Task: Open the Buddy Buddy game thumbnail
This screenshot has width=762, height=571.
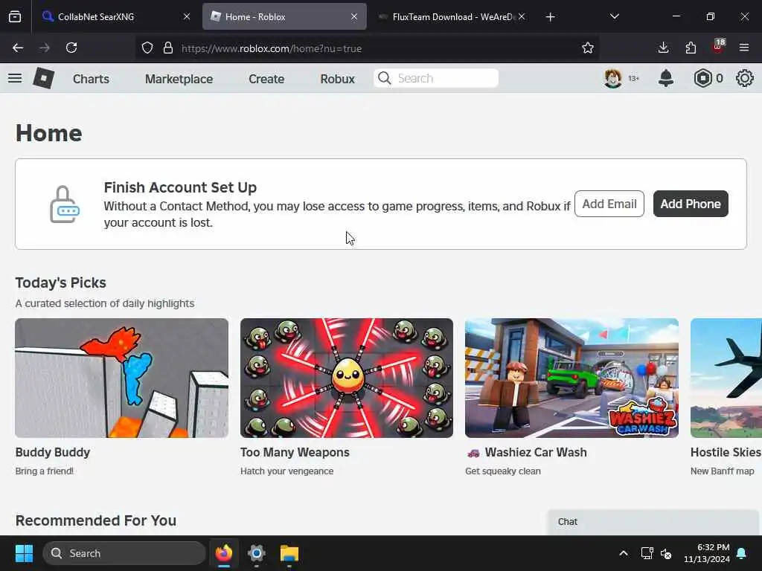Action: click(x=121, y=378)
